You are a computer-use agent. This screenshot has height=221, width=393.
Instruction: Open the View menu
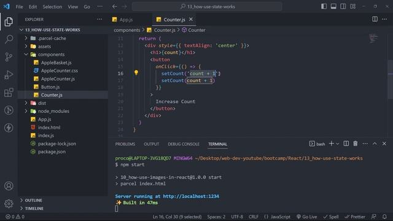[x=72, y=7]
